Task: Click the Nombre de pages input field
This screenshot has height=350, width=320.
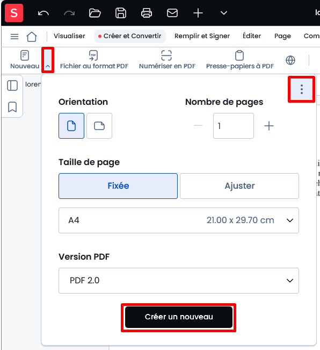Action: point(234,126)
